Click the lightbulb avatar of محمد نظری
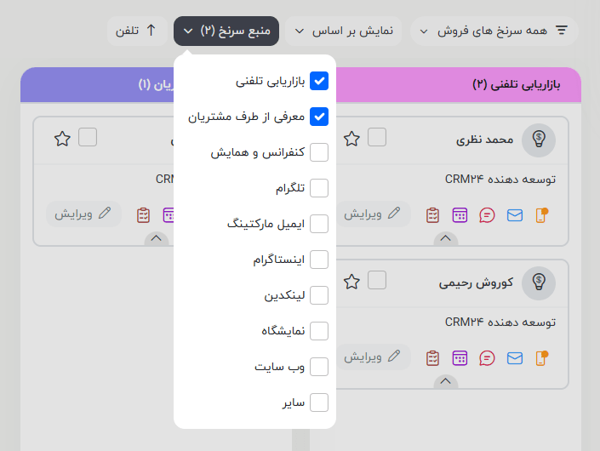The image size is (600, 451). pos(539,140)
